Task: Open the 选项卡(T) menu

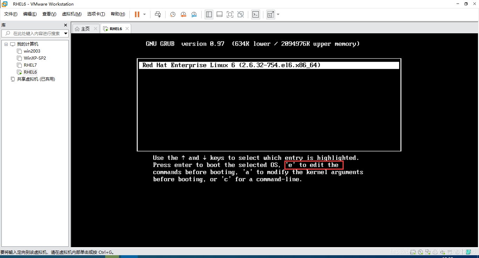Action: point(96,14)
